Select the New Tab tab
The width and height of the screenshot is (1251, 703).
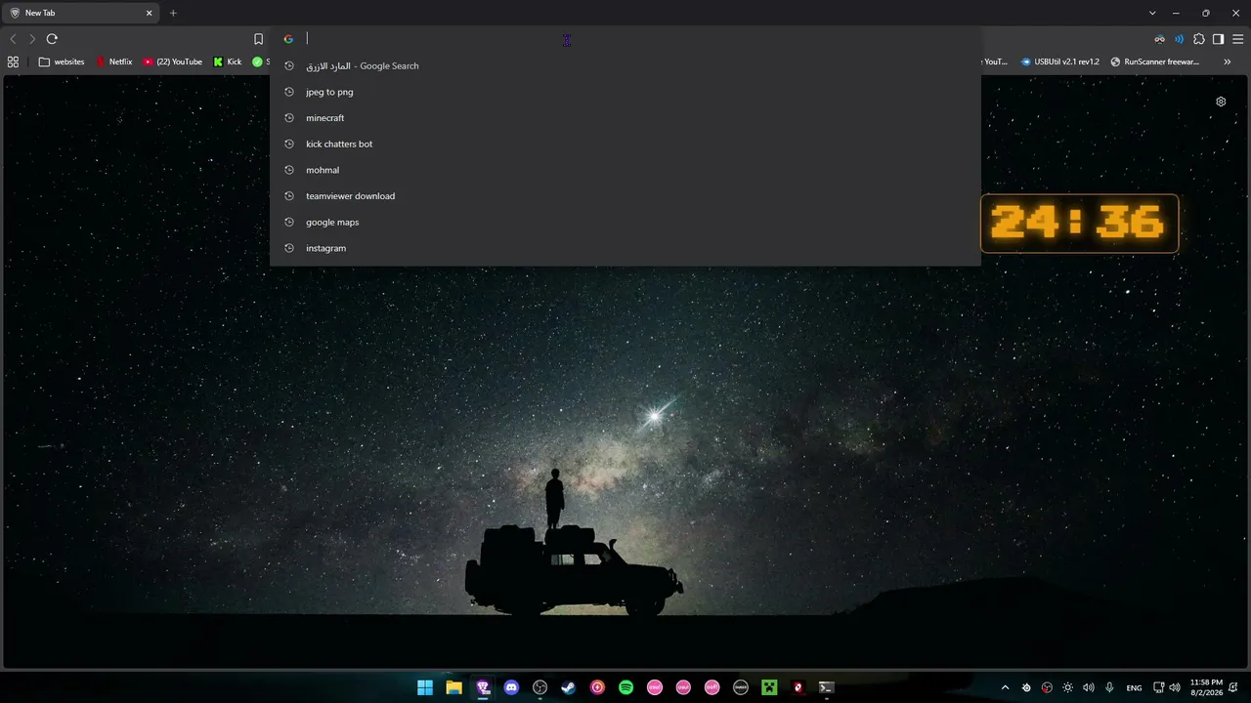pos(78,13)
